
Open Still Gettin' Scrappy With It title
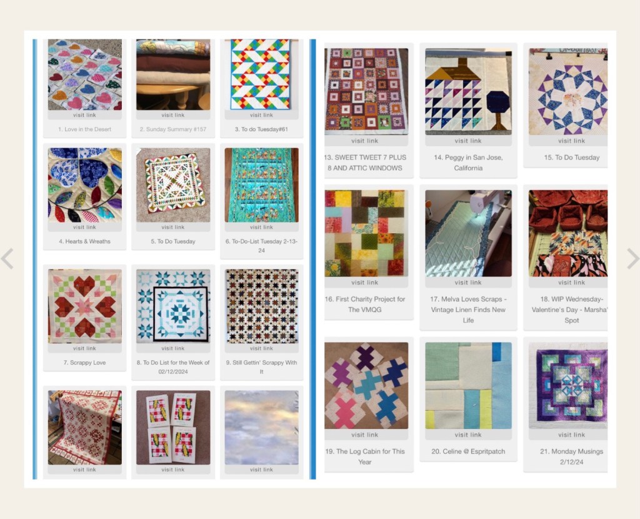[262, 367]
